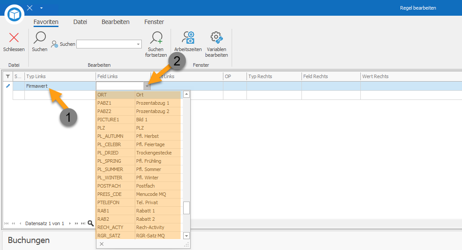This screenshot has width=462, height=250.
Task: Expand the Suchen combo box arrow
Action: [138, 44]
